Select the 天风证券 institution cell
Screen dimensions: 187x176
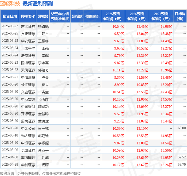(28, 70)
